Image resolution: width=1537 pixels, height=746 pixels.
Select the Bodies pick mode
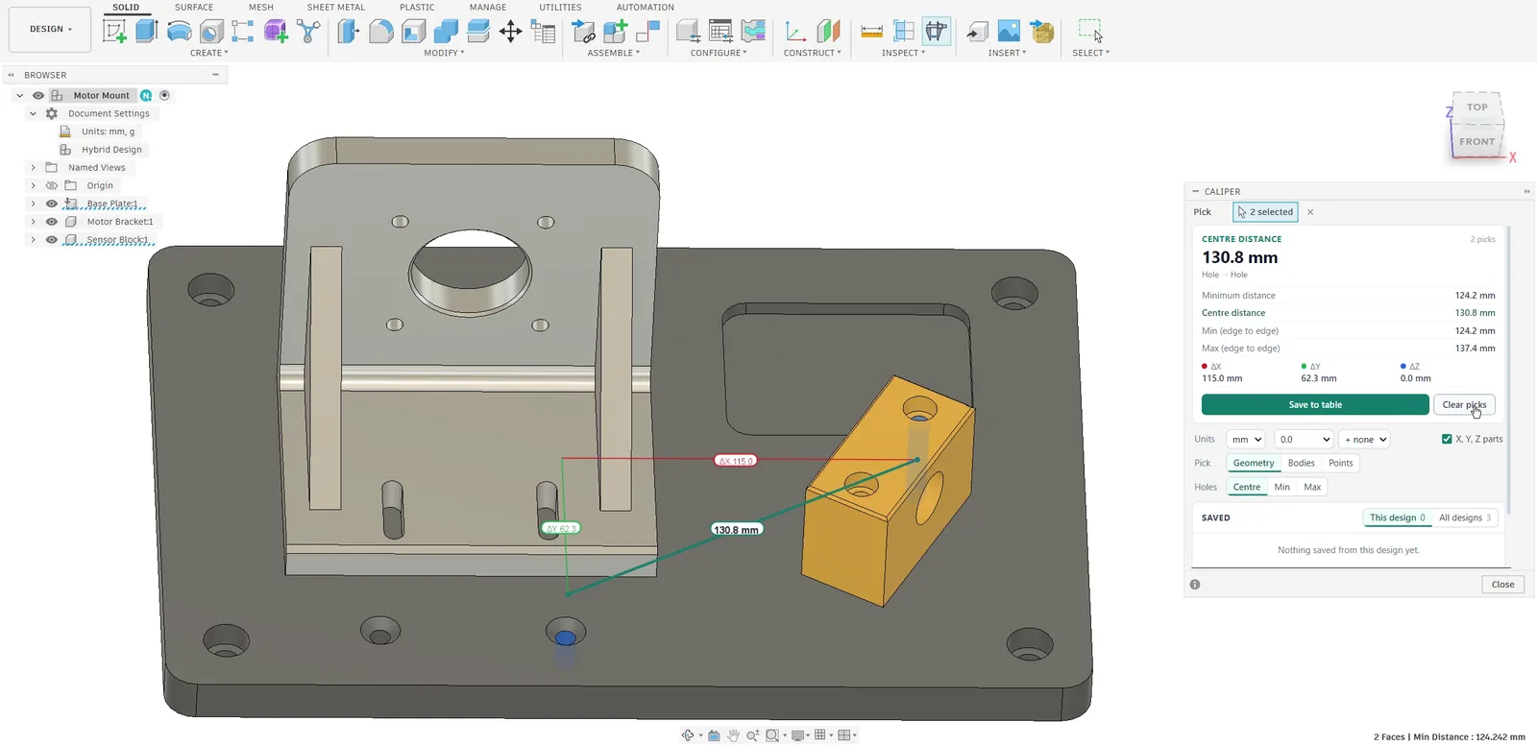click(1301, 463)
